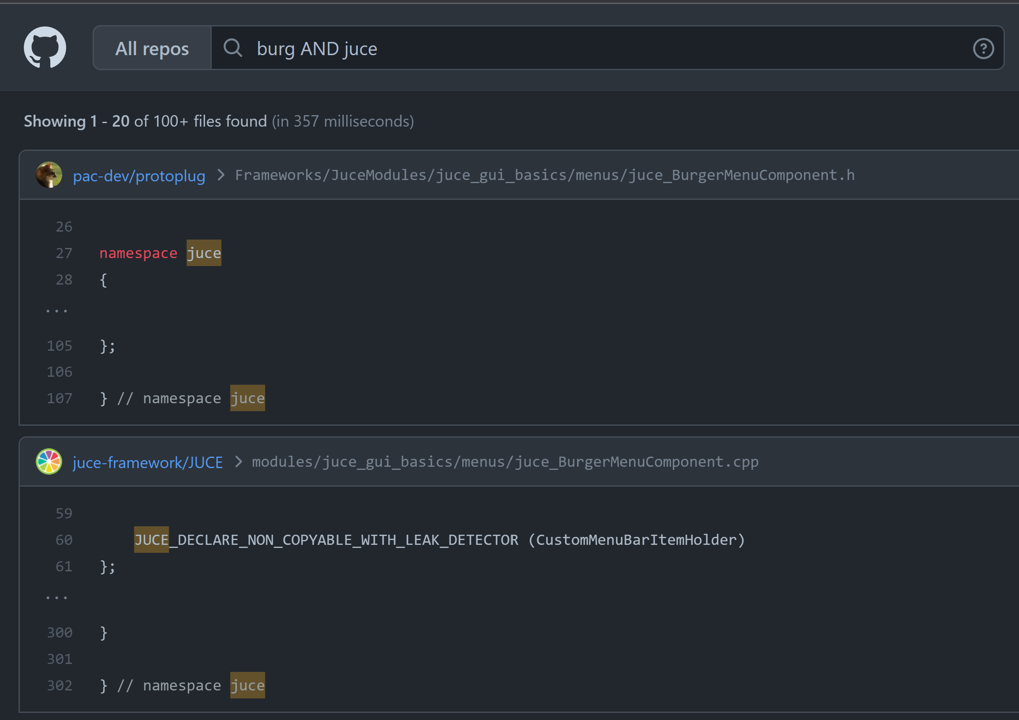Click highlighted juce on line 107
1019x720 pixels.
(x=247, y=398)
